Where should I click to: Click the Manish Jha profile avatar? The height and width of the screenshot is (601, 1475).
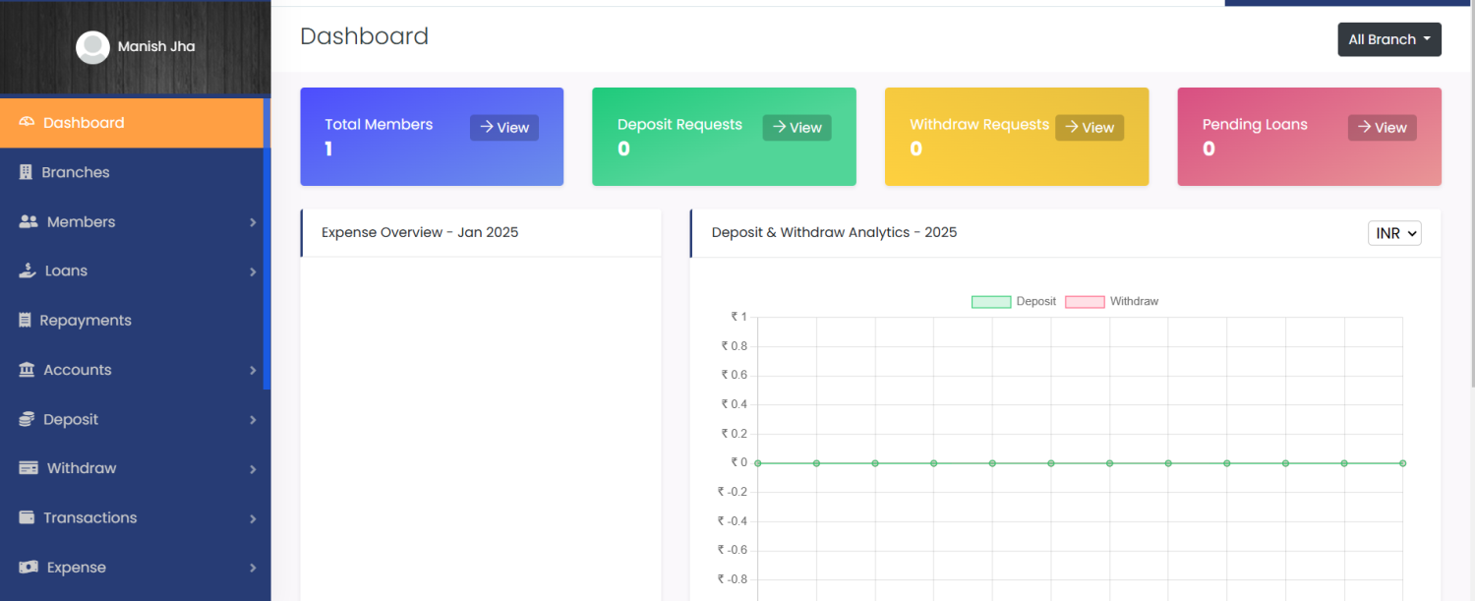tap(92, 47)
